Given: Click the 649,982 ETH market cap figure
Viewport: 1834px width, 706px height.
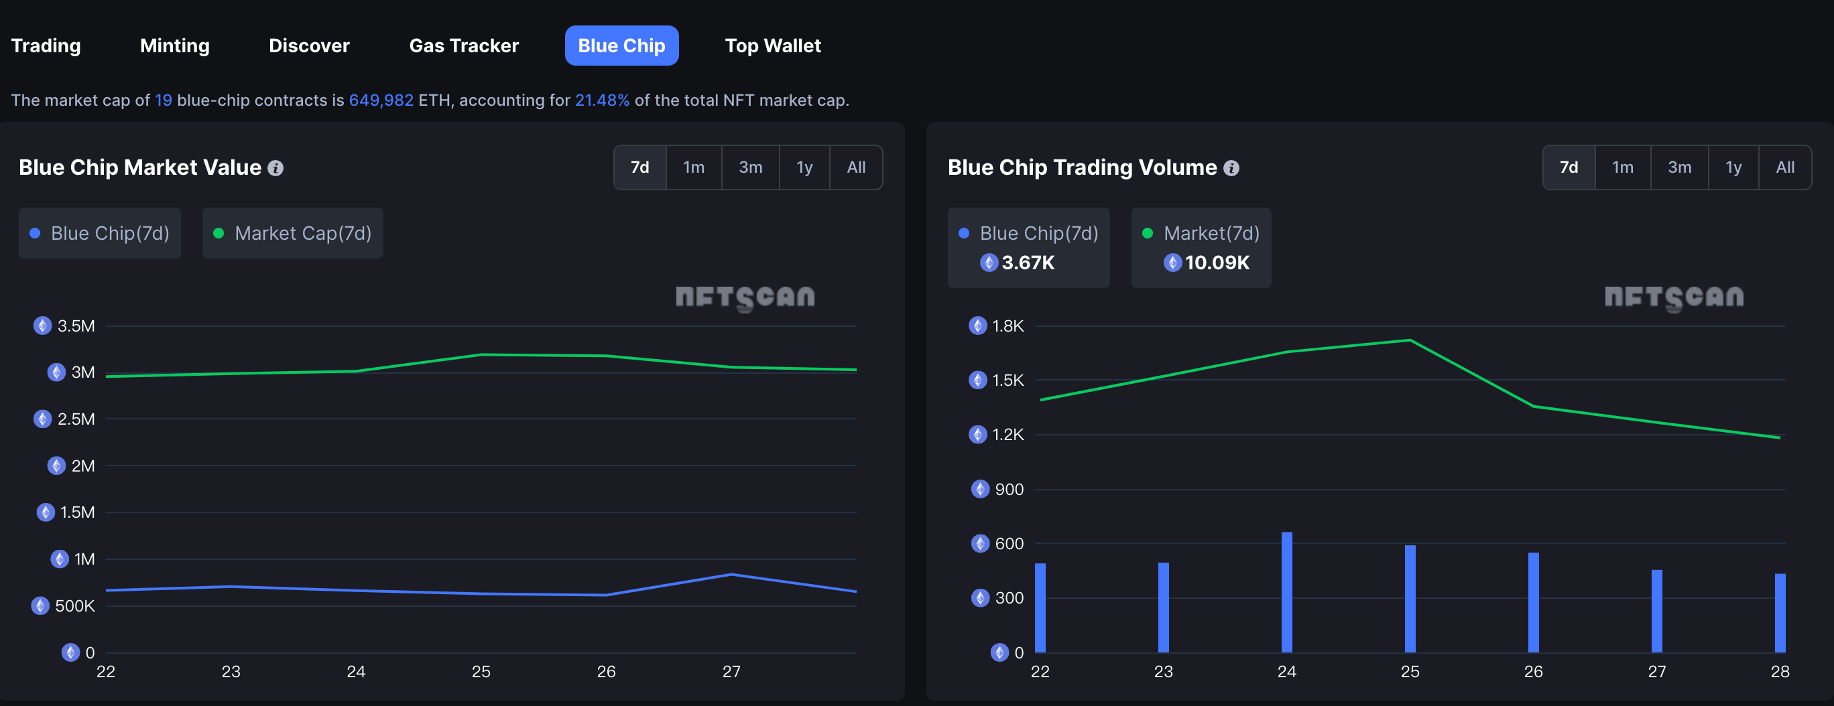Looking at the screenshot, I should pos(381,100).
